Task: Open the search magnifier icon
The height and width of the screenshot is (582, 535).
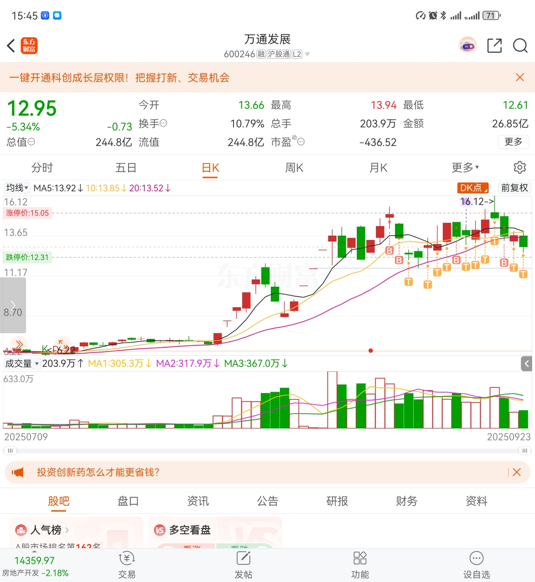Action: 520,46
